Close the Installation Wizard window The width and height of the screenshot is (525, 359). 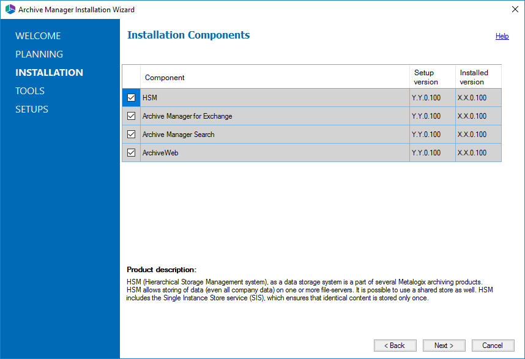pos(514,10)
